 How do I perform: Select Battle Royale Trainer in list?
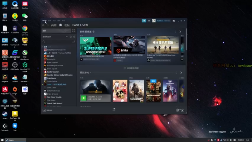coord(54,66)
